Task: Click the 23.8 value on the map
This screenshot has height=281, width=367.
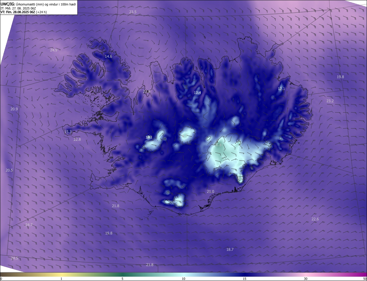Action: click(x=147, y=92)
